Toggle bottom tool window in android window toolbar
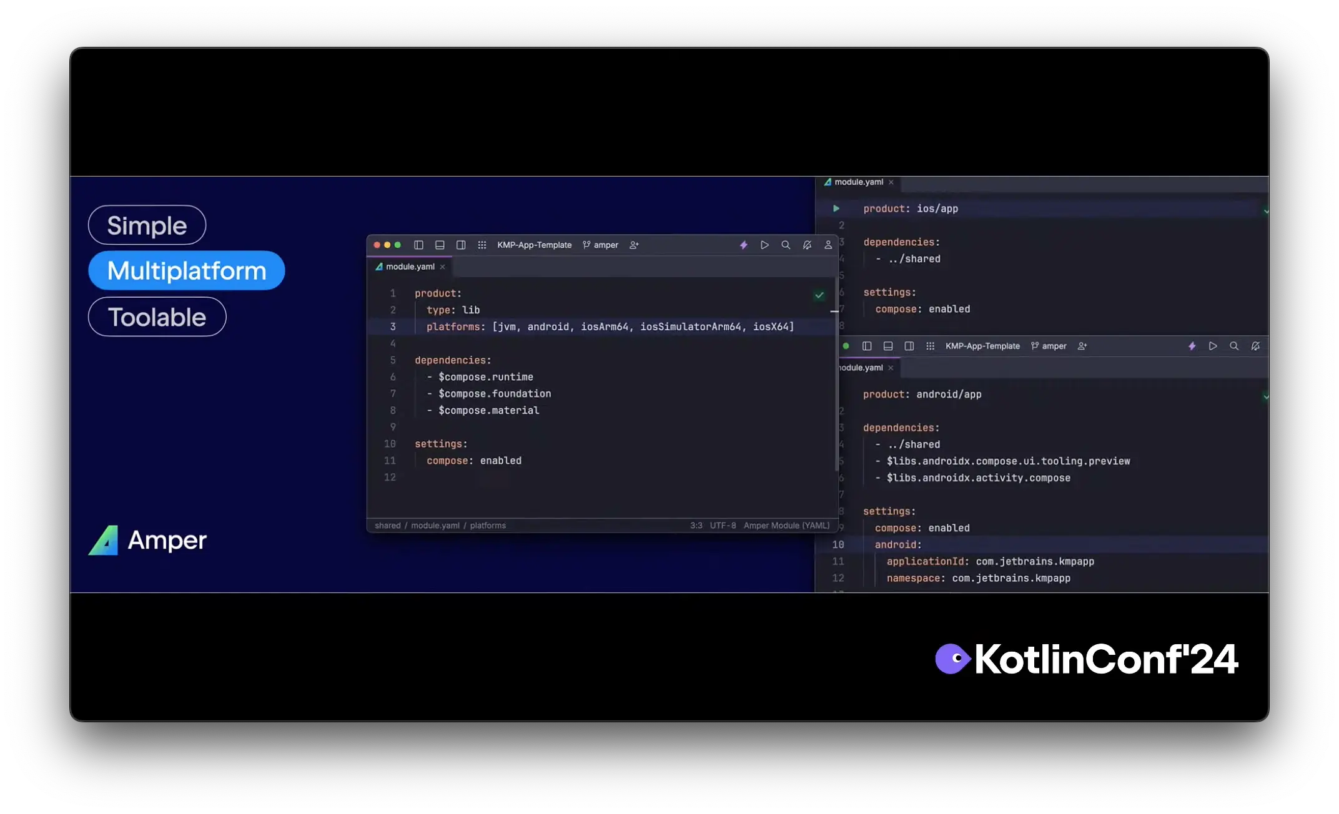Screen dimensions: 1339x814 point(888,346)
